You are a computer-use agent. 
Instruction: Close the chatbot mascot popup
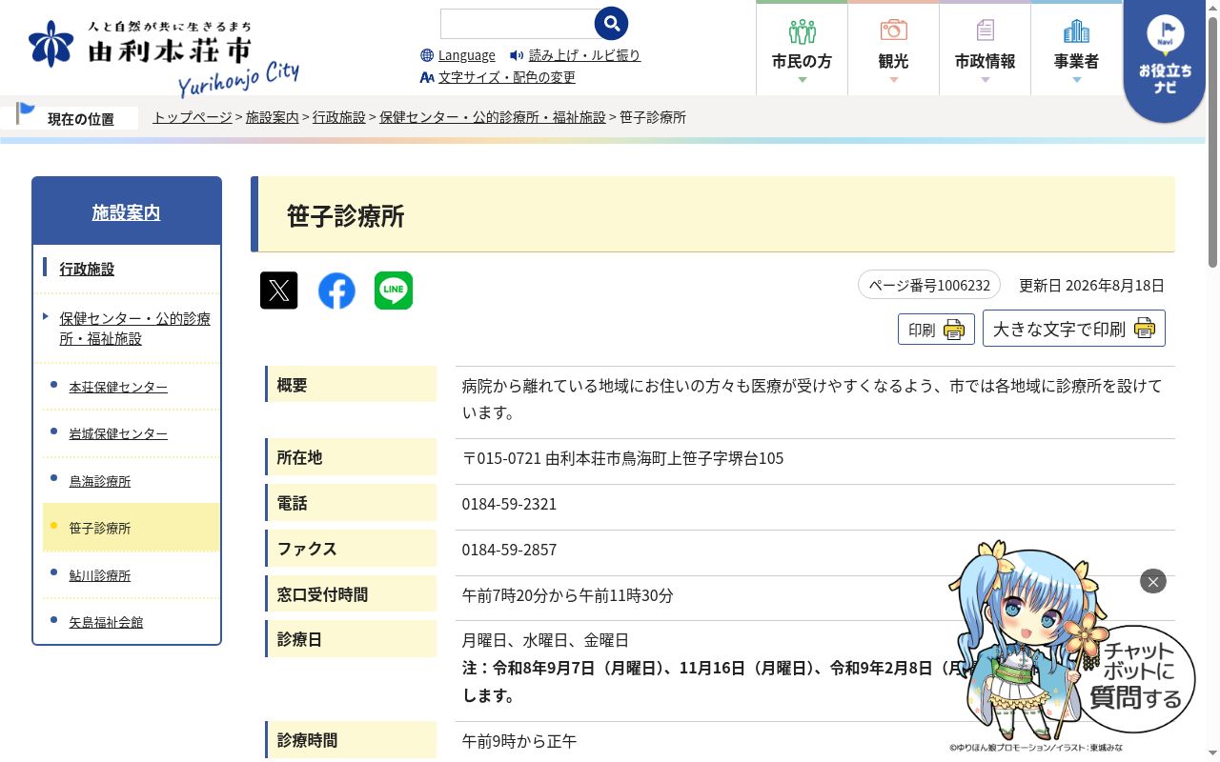pyautogui.click(x=1153, y=581)
